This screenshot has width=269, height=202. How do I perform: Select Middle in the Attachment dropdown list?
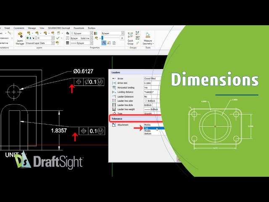(154, 131)
